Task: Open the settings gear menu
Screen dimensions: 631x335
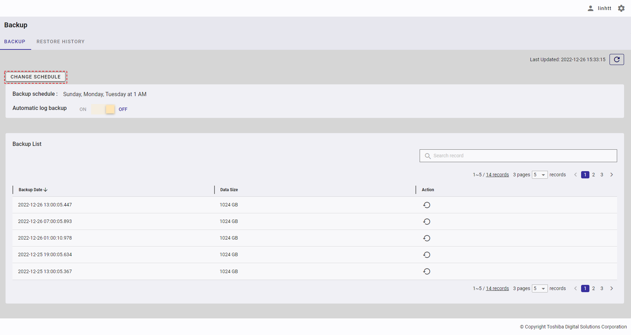Action: (621, 8)
